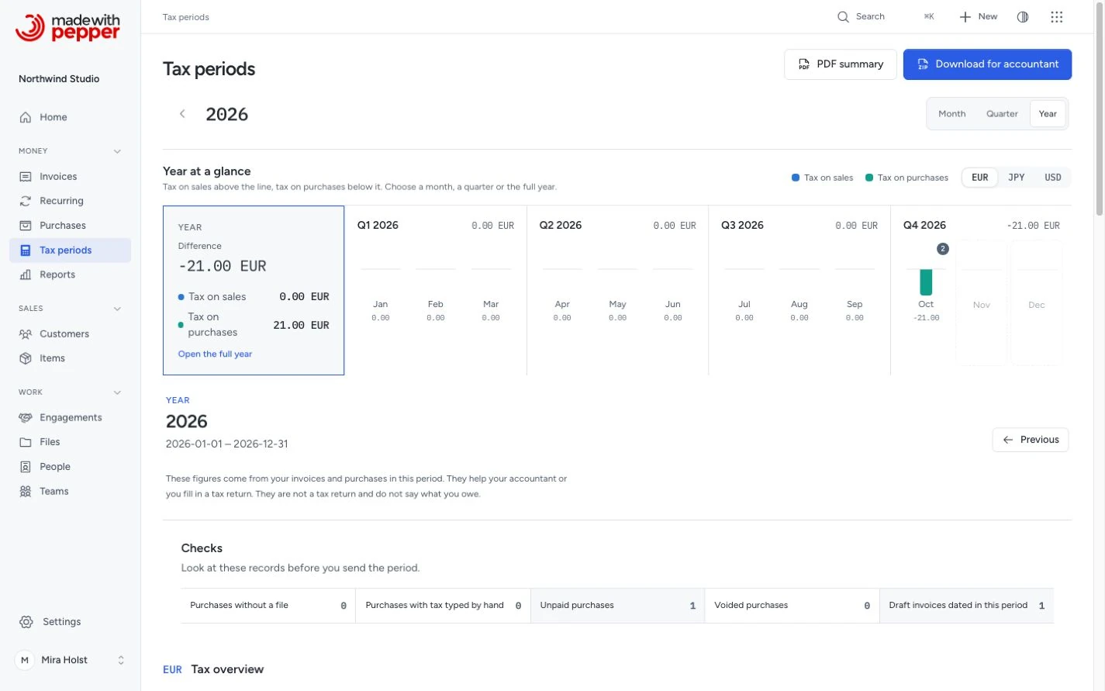Collapse the WORK section
The image size is (1105, 691).
coord(117,392)
